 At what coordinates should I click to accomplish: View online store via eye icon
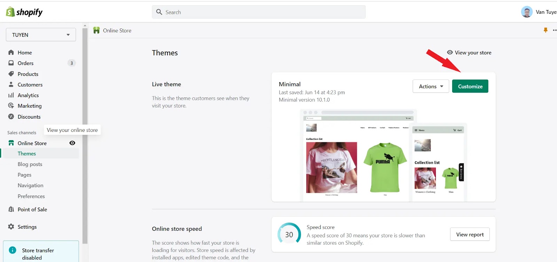(x=72, y=143)
